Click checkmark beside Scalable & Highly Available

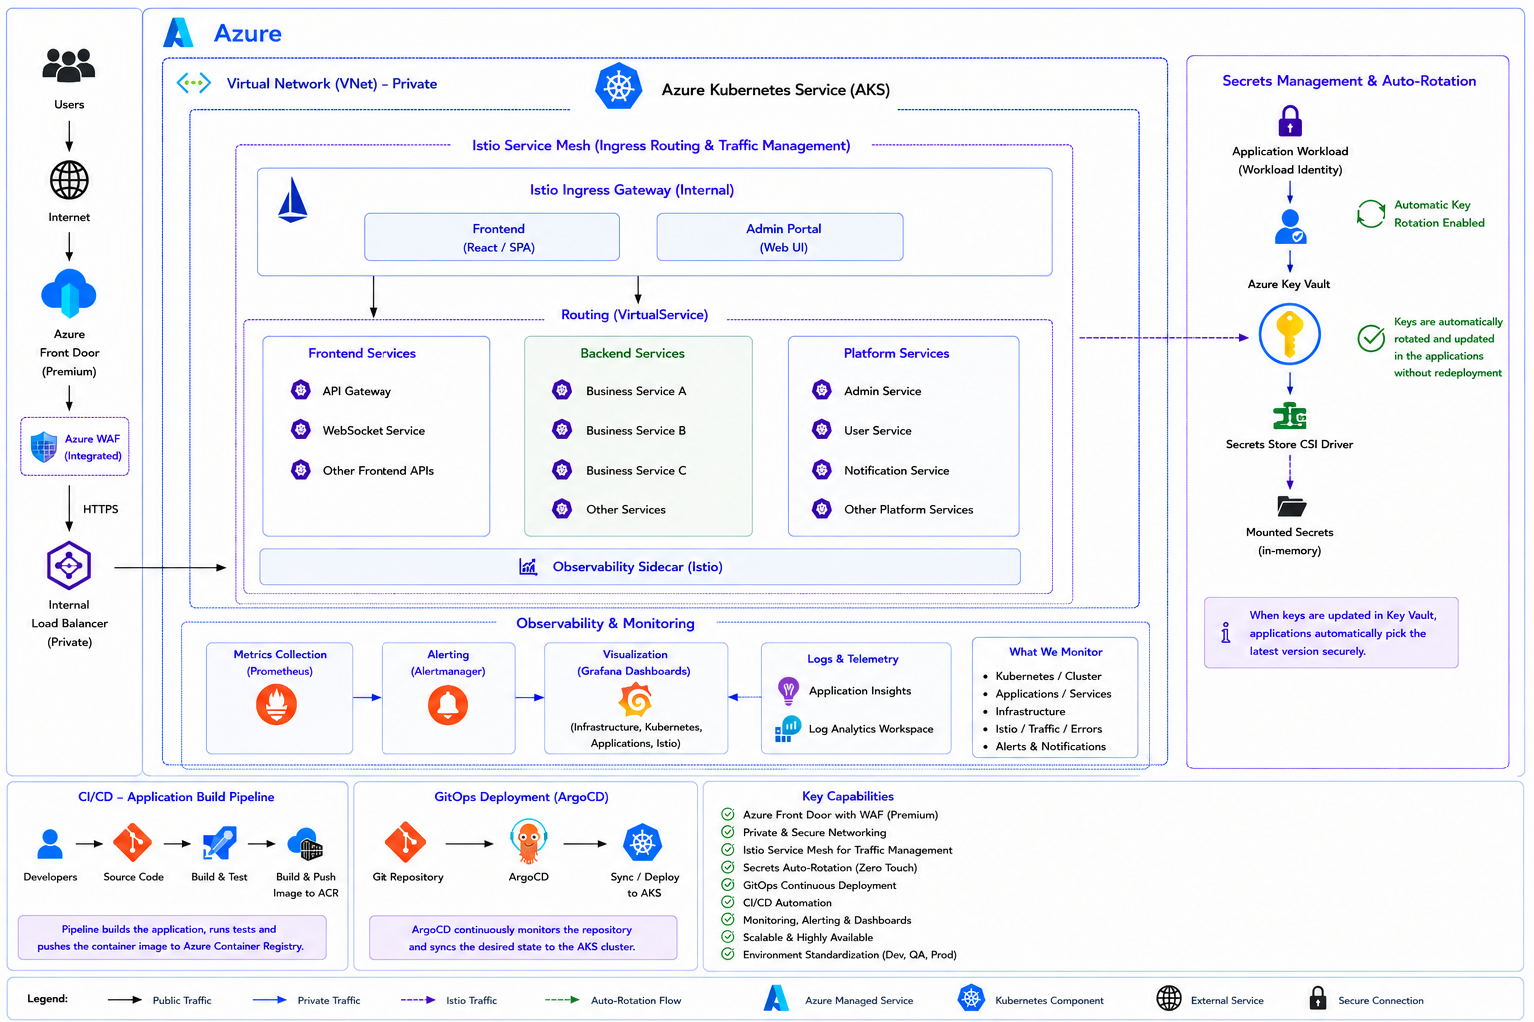point(728,937)
